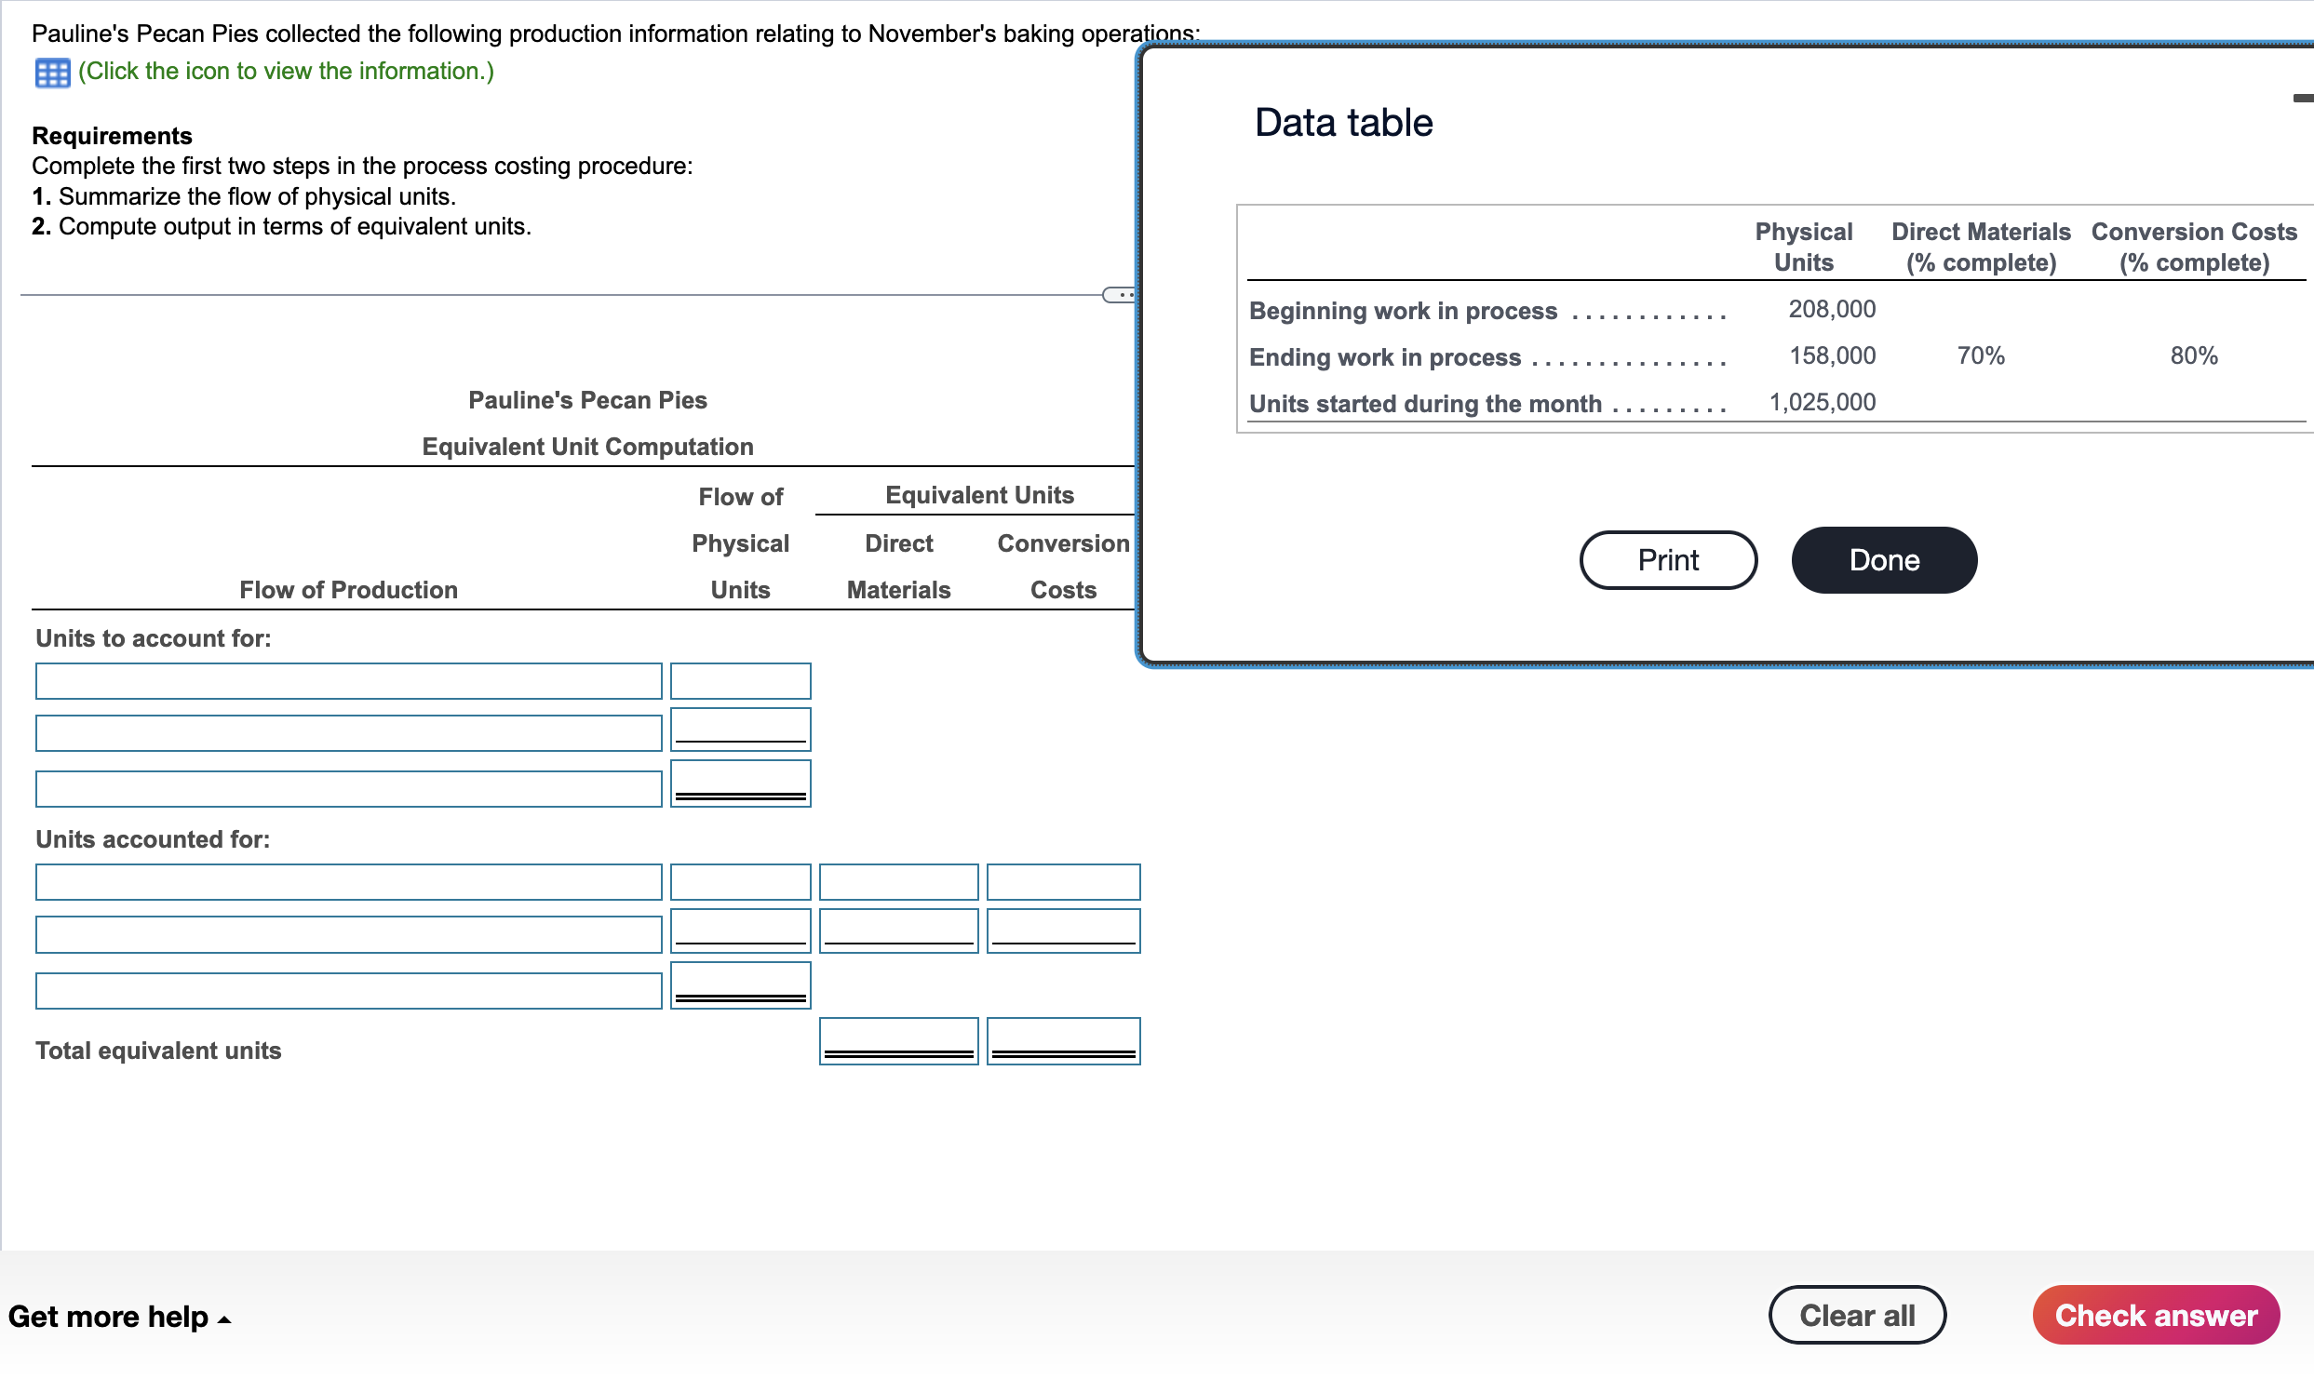The image size is (2314, 1379).
Task: Click the first Units to account for description field
Action: click(348, 680)
